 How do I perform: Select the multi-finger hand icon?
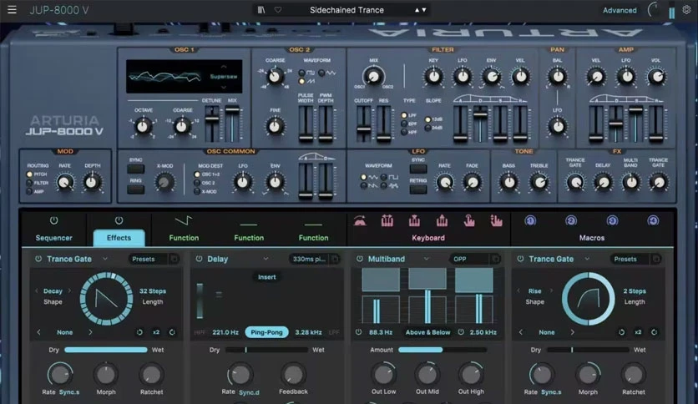click(496, 220)
